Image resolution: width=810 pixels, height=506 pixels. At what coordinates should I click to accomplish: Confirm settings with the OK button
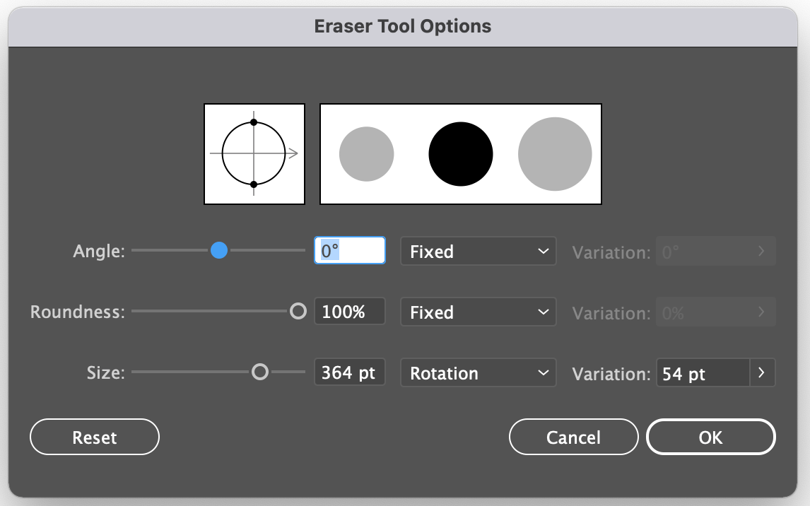pyautogui.click(x=710, y=437)
